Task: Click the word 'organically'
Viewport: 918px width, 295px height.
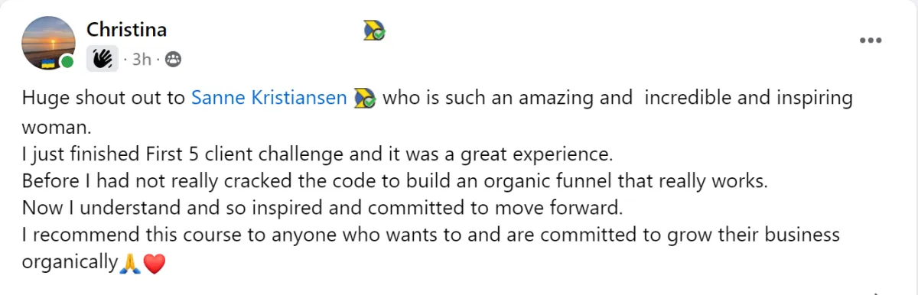Action: pyautogui.click(x=70, y=264)
